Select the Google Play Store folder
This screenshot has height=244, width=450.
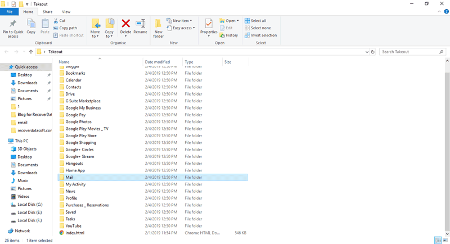coord(152,135)
